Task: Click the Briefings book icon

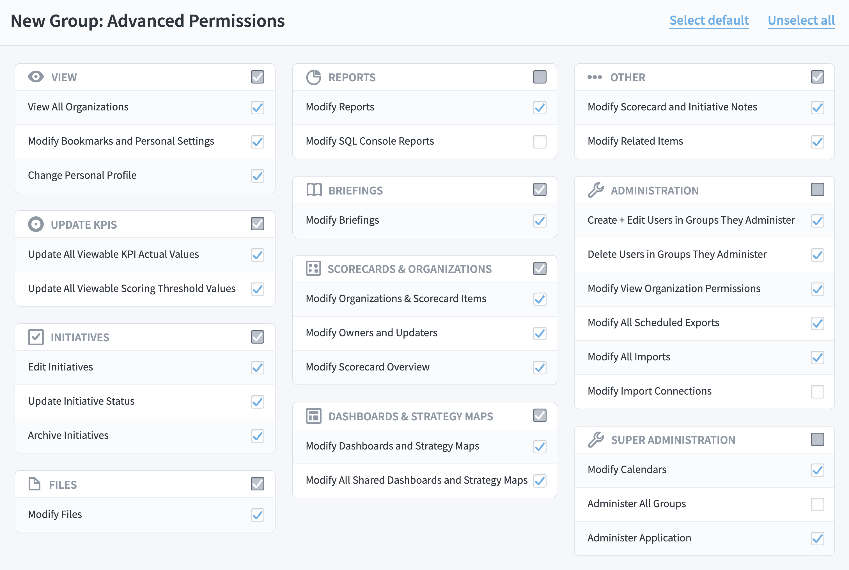Action: (314, 190)
